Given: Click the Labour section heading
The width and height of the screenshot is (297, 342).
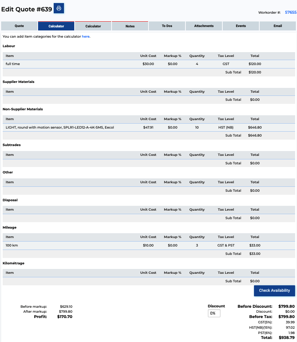Looking at the screenshot, I should tap(9, 46).
